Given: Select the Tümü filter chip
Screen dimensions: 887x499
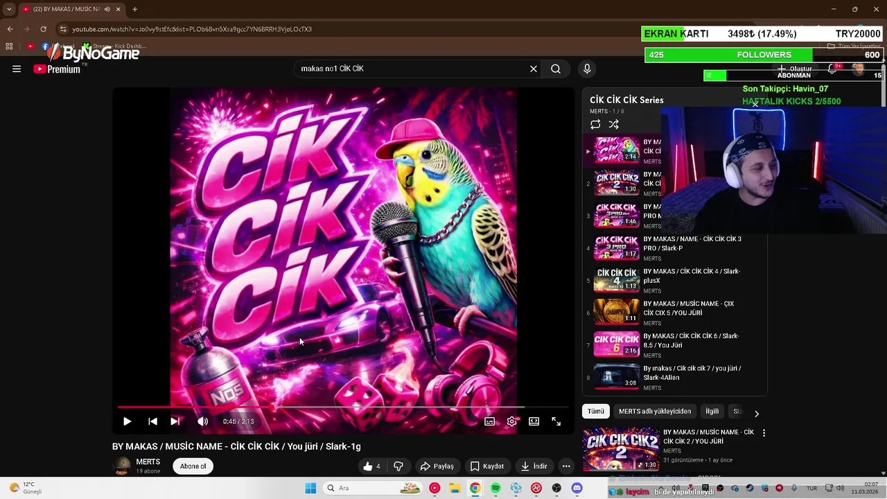Looking at the screenshot, I should [596, 412].
